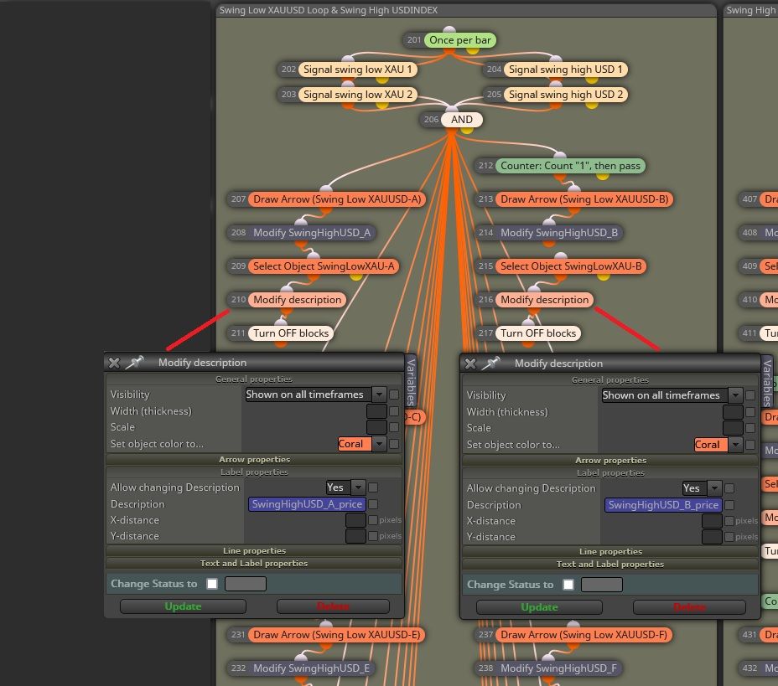Tick Visibility row checkbox in right dialog
Screen dimensions: 778x686
pyautogui.click(x=750, y=395)
